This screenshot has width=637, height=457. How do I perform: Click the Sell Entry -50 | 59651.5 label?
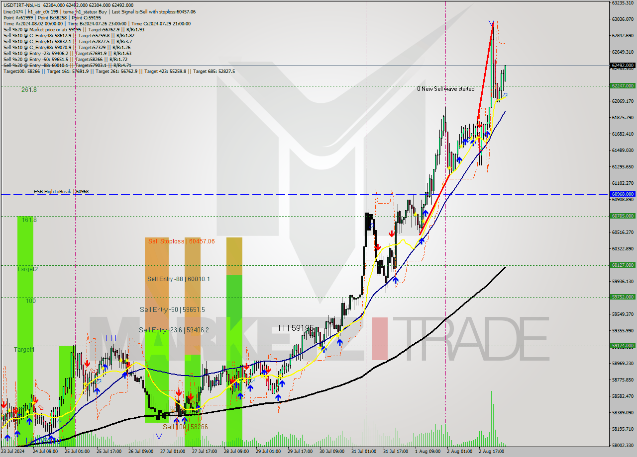tap(172, 309)
